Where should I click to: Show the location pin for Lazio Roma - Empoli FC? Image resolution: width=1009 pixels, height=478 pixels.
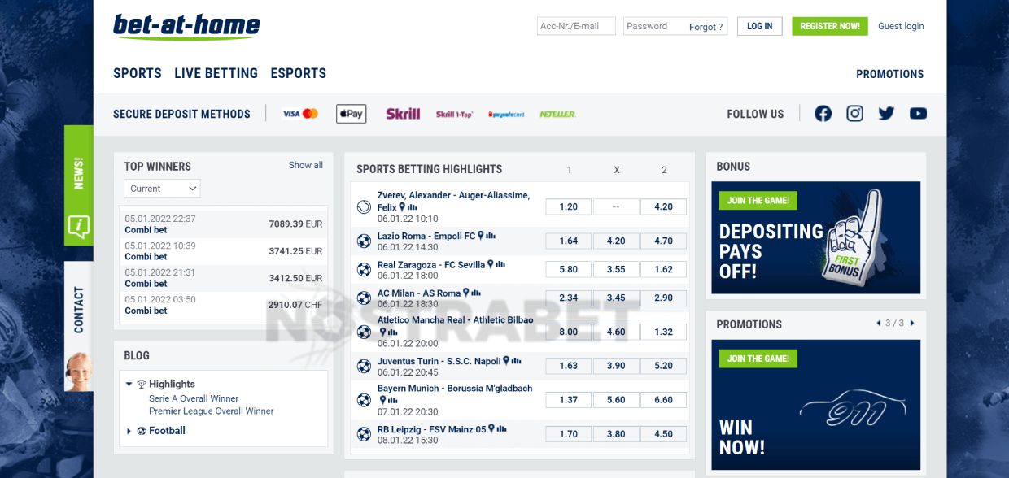pos(481,236)
